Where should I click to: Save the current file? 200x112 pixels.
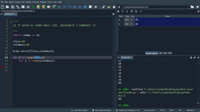(12, 7)
